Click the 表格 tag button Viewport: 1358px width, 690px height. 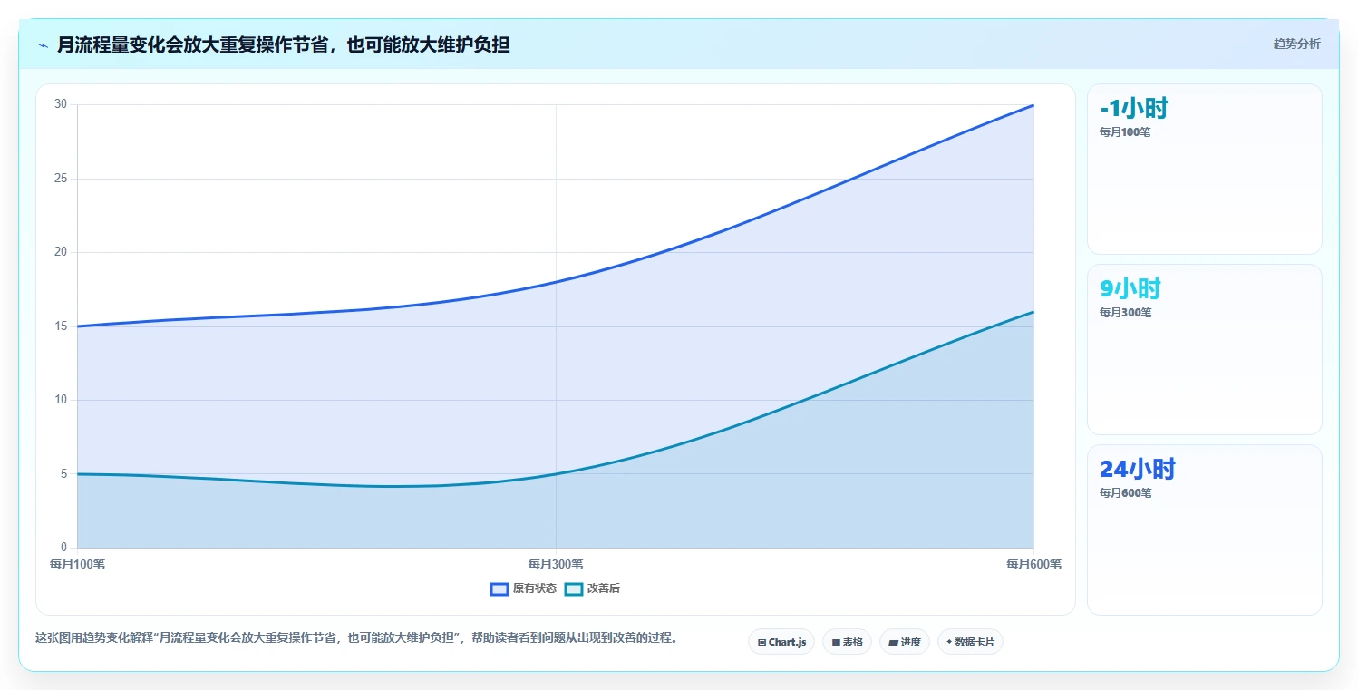pos(847,642)
